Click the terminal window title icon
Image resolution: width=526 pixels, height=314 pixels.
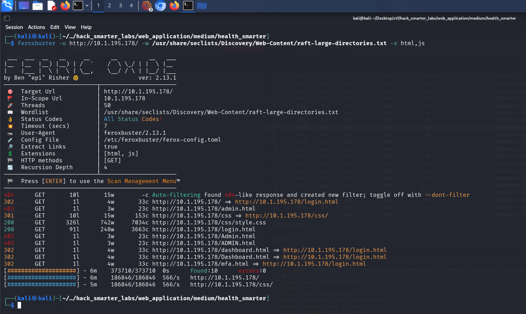point(7,18)
